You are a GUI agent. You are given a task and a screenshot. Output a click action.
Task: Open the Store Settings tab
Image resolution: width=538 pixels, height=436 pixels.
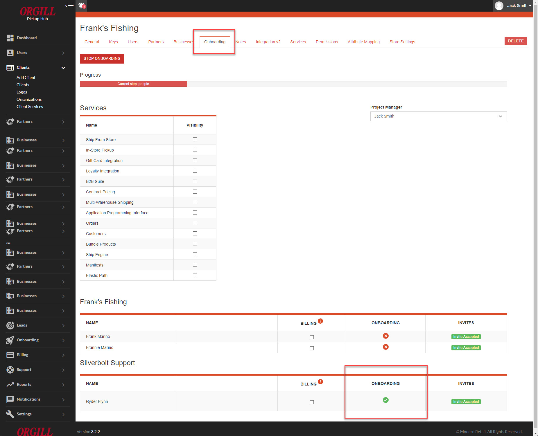pos(402,42)
